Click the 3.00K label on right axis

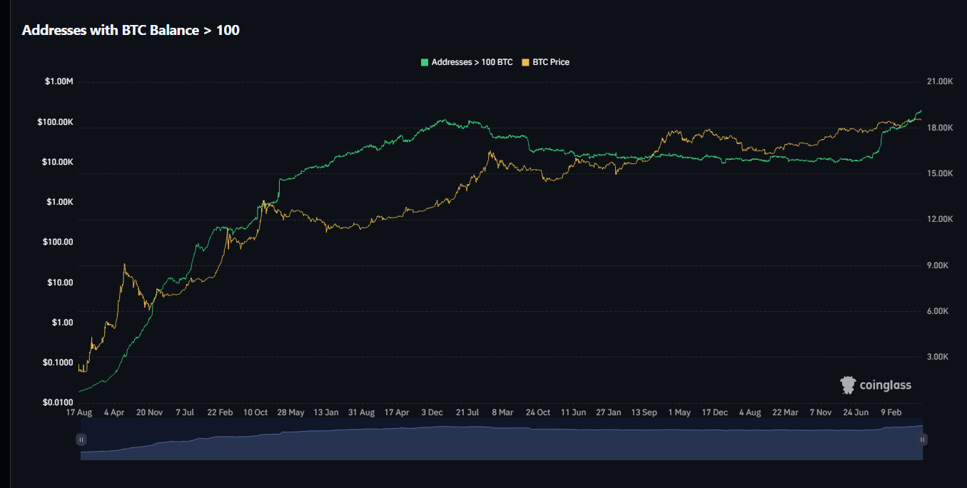click(939, 357)
